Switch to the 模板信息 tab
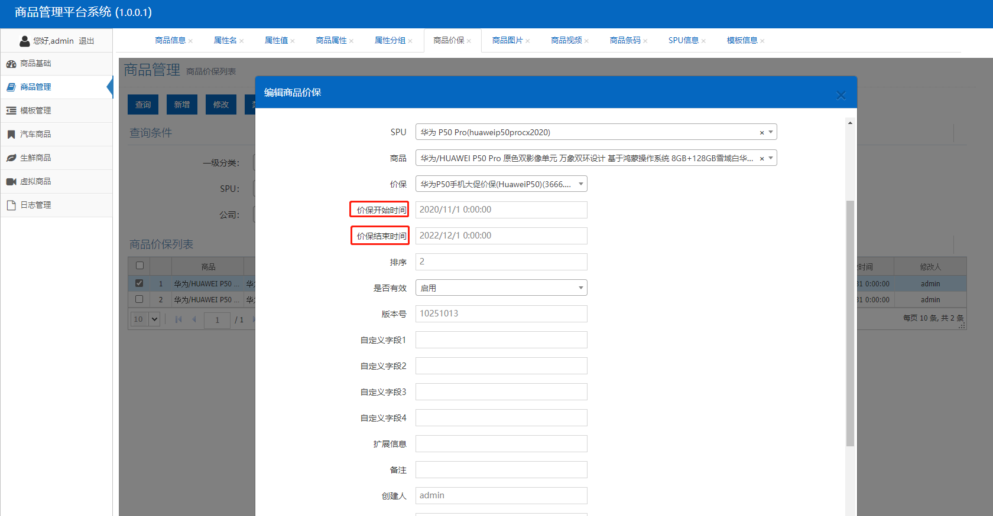The height and width of the screenshot is (516, 993). [x=742, y=41]
